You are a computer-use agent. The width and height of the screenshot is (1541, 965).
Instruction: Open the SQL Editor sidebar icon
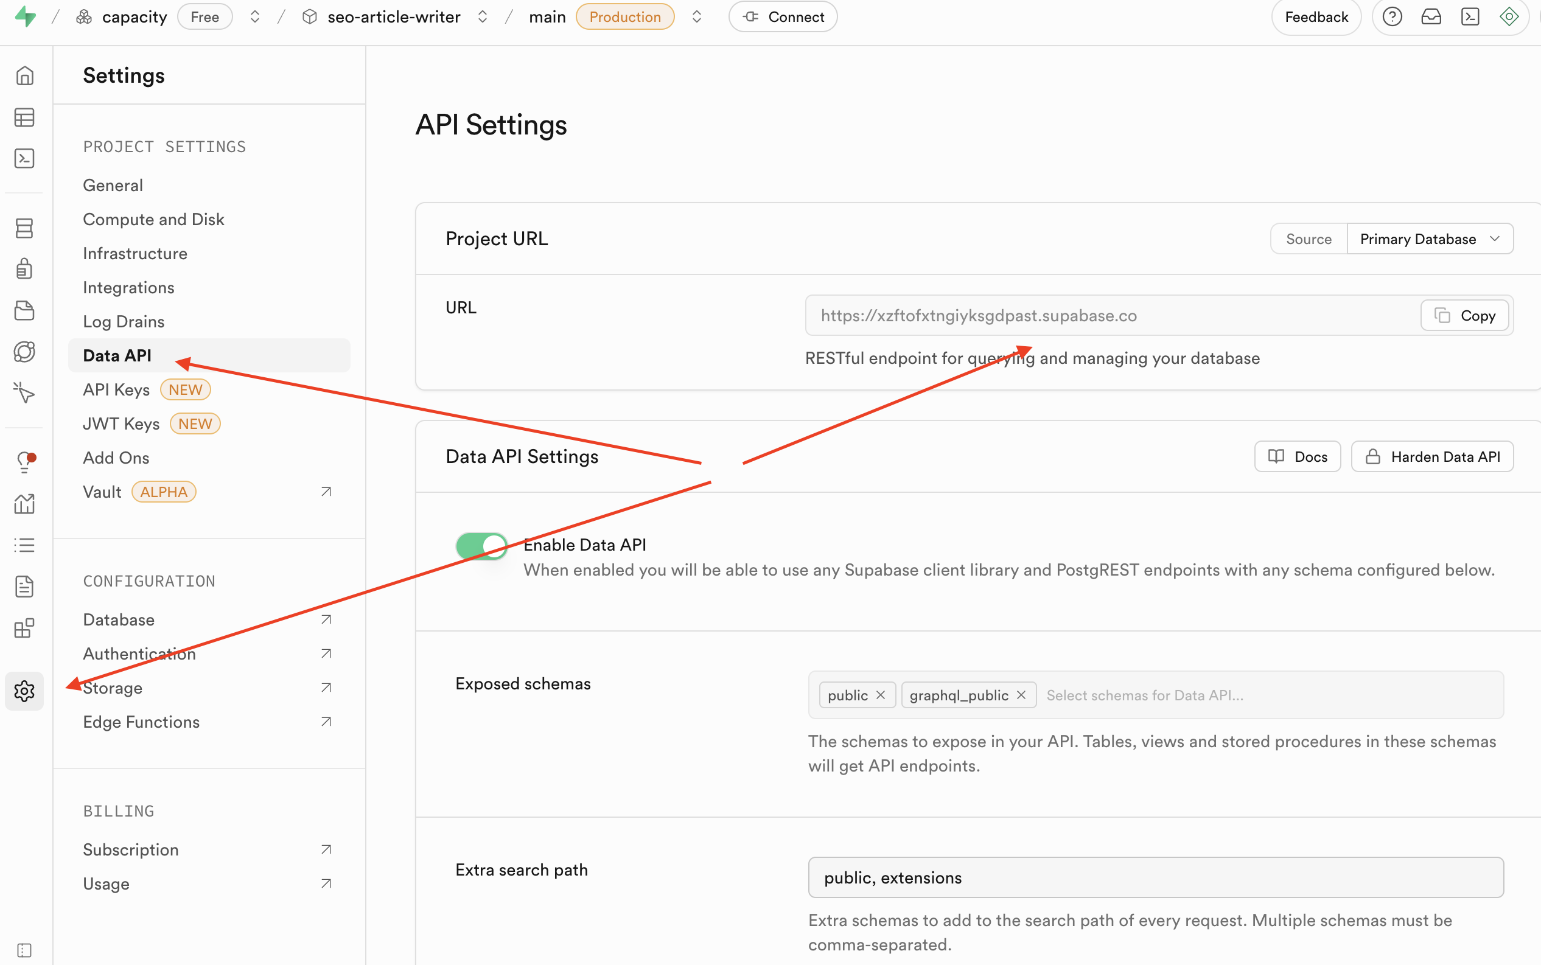pyautogui.click(x=24, y=158)
